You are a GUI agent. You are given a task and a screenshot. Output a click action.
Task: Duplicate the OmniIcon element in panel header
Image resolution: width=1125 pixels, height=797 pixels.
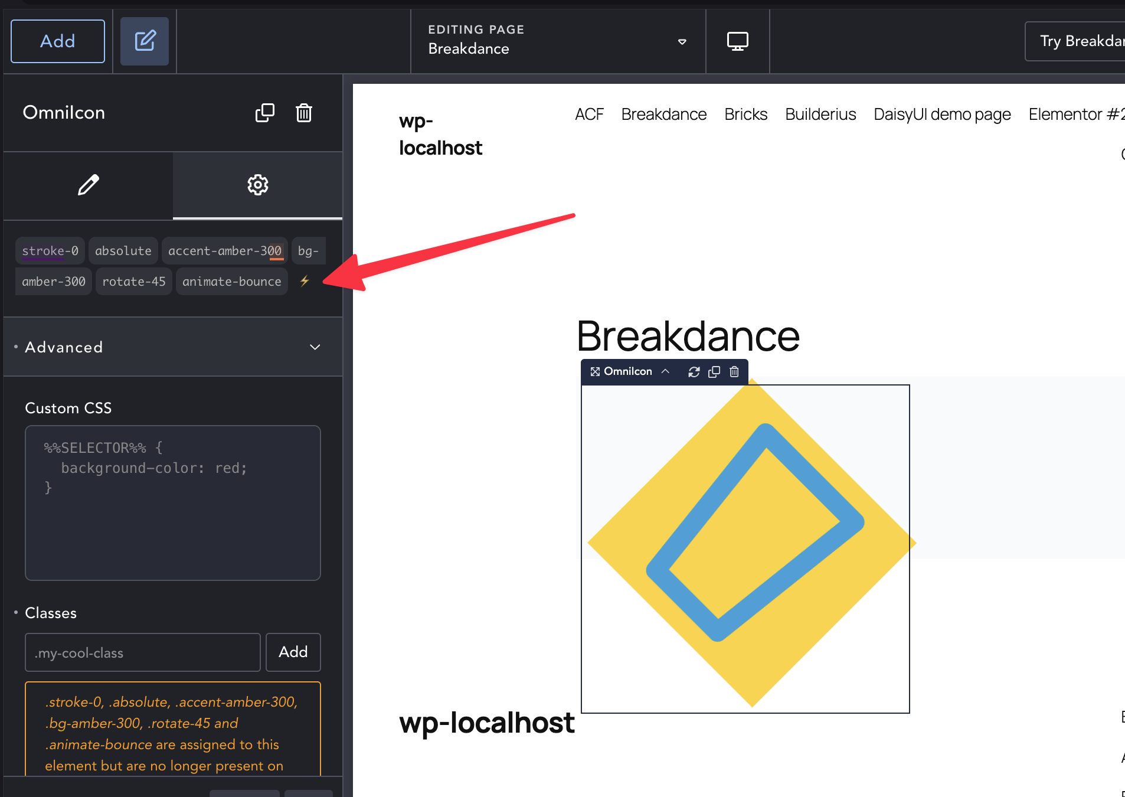click(265, 113)
